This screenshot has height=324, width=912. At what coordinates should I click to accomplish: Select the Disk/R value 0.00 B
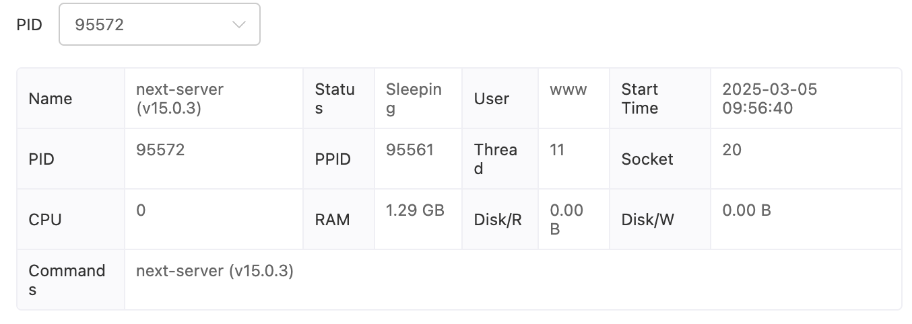(566, 220)
